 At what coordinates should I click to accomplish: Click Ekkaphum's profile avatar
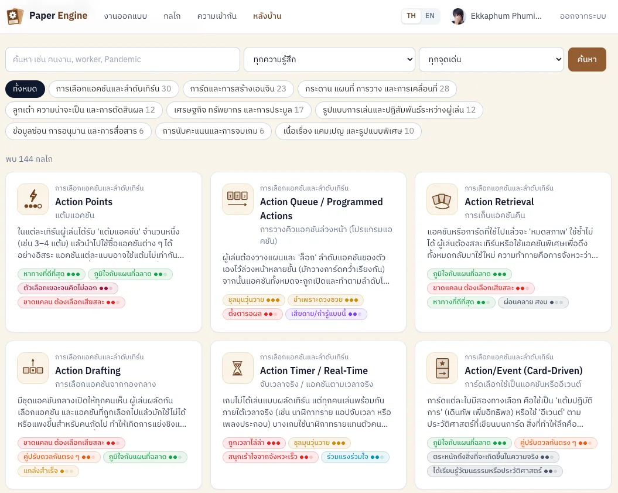(458, 16)
